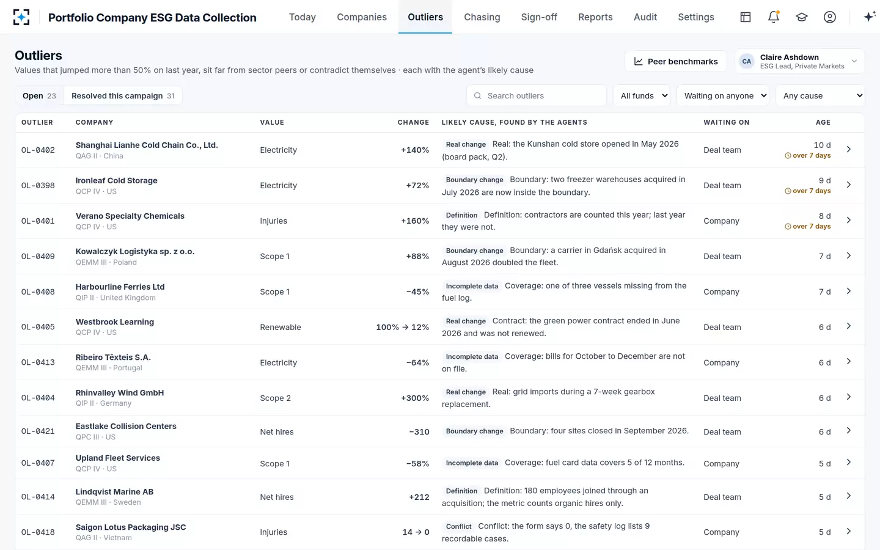Screen dimensions: 880x550
Task: Sort by the Change column header
Action: coord(413,122)
